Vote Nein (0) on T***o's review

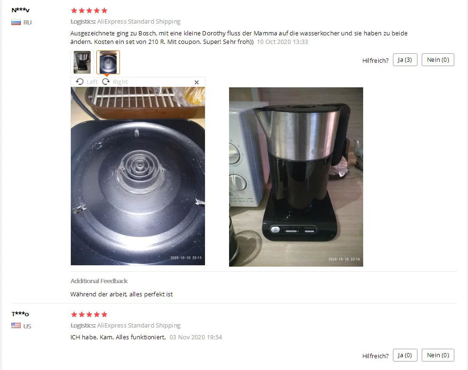point(438,355)
